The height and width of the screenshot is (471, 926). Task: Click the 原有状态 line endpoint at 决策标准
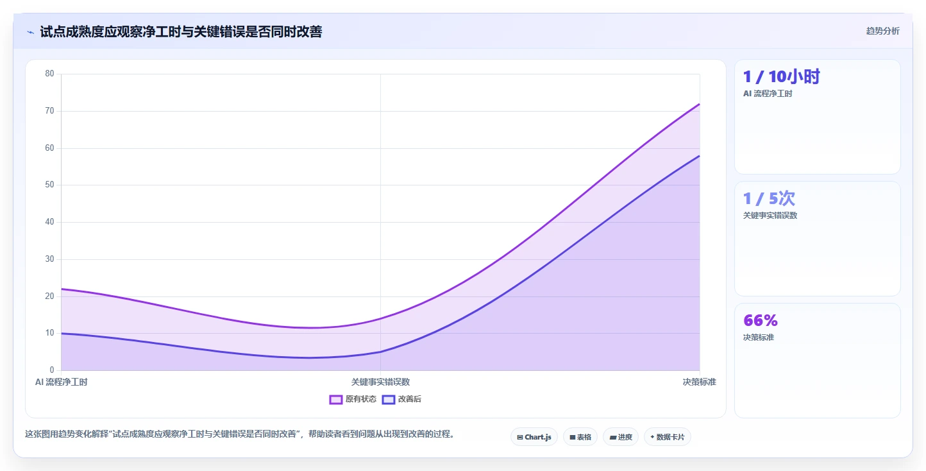tap(699, 104)
